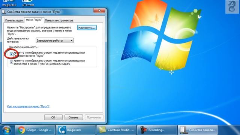Click Действие кнопки питания label
The image size is (240, 135).
pyautogui.click(x=18, y=40)
